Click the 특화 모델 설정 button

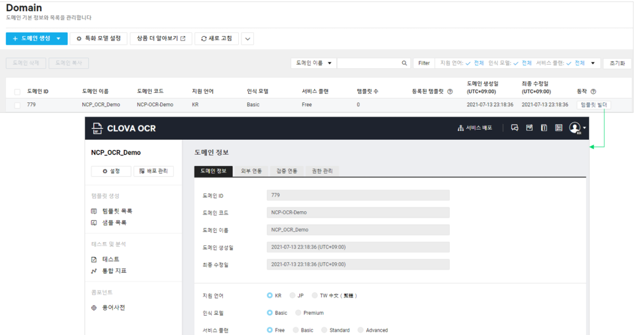pyautogui.click(x=98, y=38)
